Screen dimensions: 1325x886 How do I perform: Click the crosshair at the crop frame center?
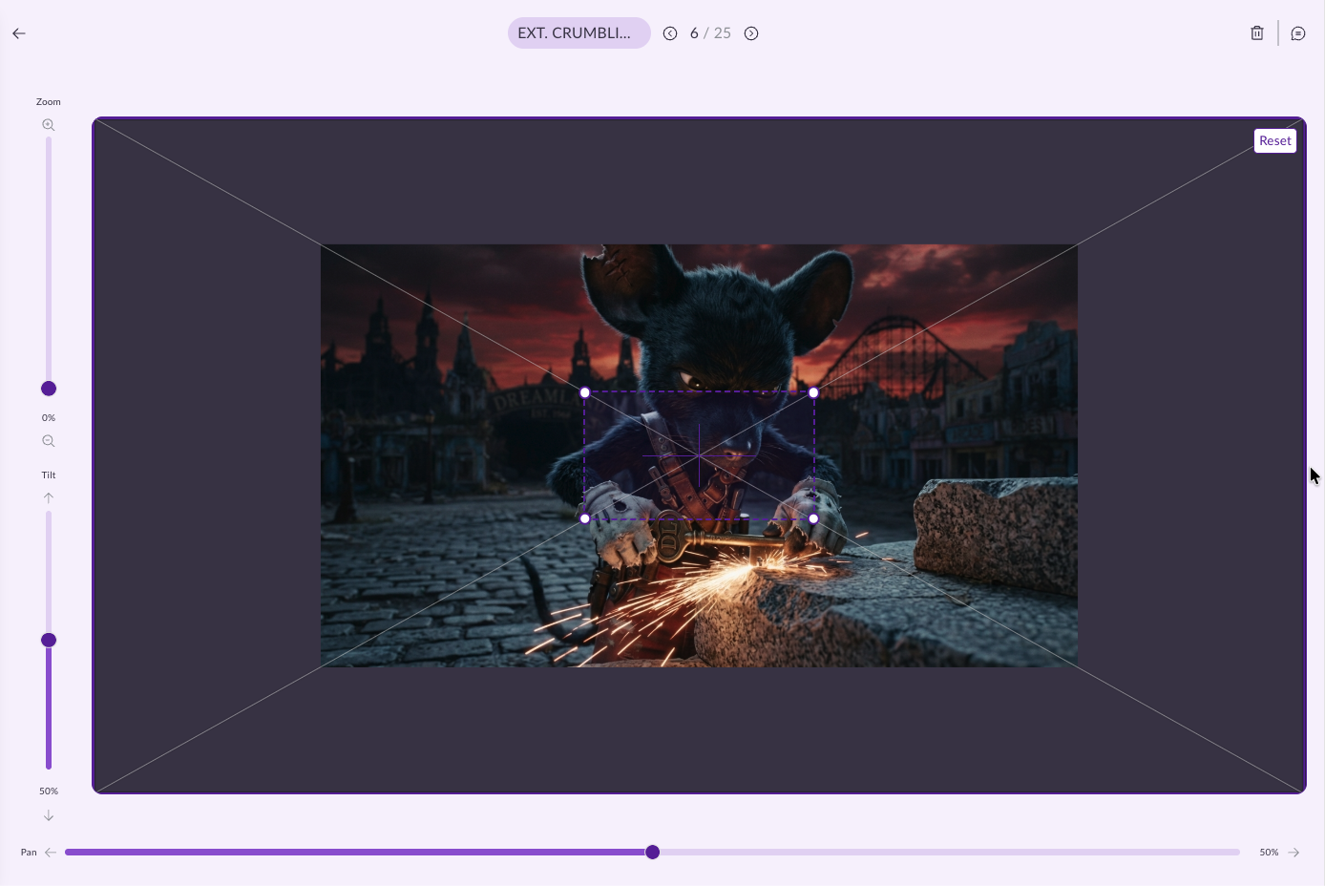pos(700,455)
